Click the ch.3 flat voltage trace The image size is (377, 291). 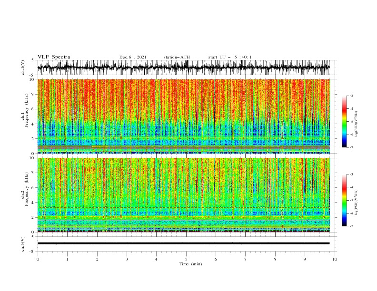(x=183, y=243)
